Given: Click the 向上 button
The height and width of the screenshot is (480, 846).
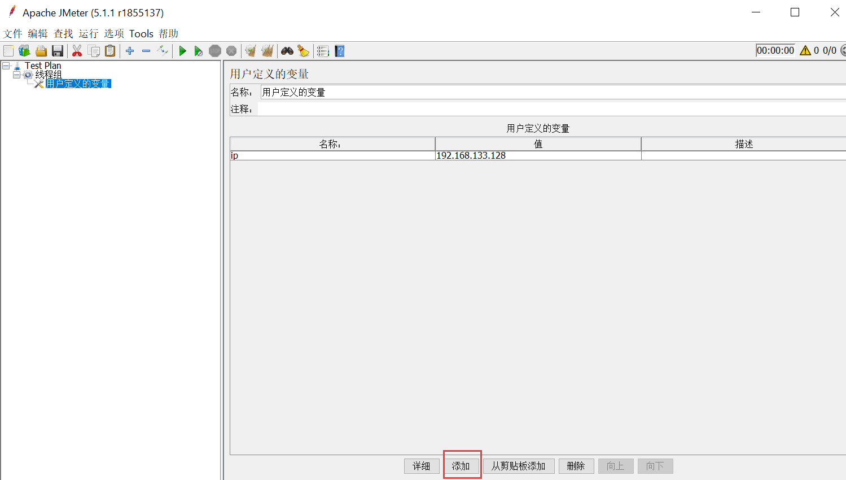Looking at the screenshot, I should [x=616, y=466].
